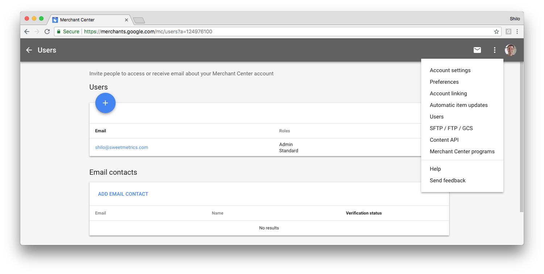Click the G extension icon in browser toolbar
544x274 pixels.
[508, 32]
